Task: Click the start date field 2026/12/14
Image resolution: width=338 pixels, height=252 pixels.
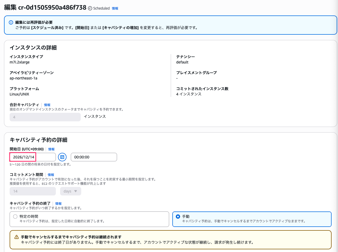Action: (x=33, y=157)
